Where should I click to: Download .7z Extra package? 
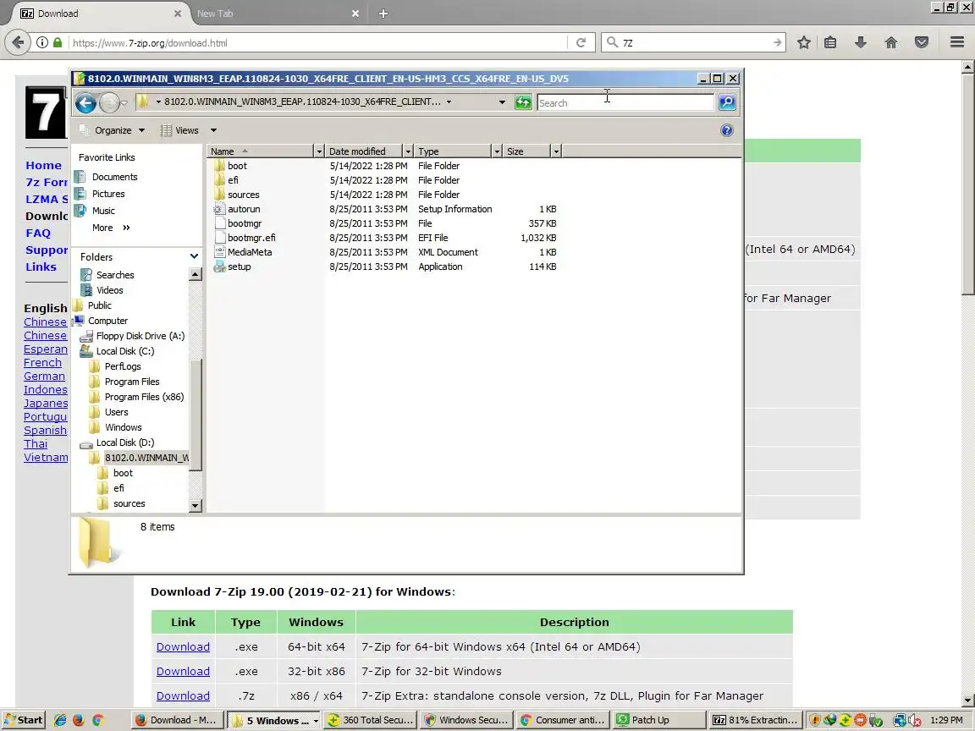tap(183, 695)
